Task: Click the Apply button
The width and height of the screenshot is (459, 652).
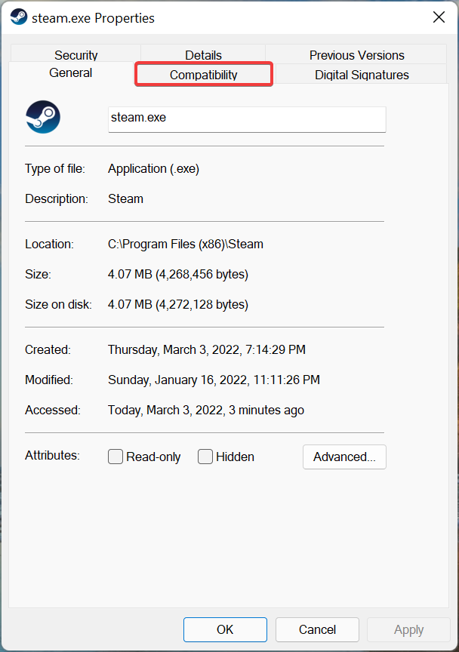Action: tap(408, 629)
